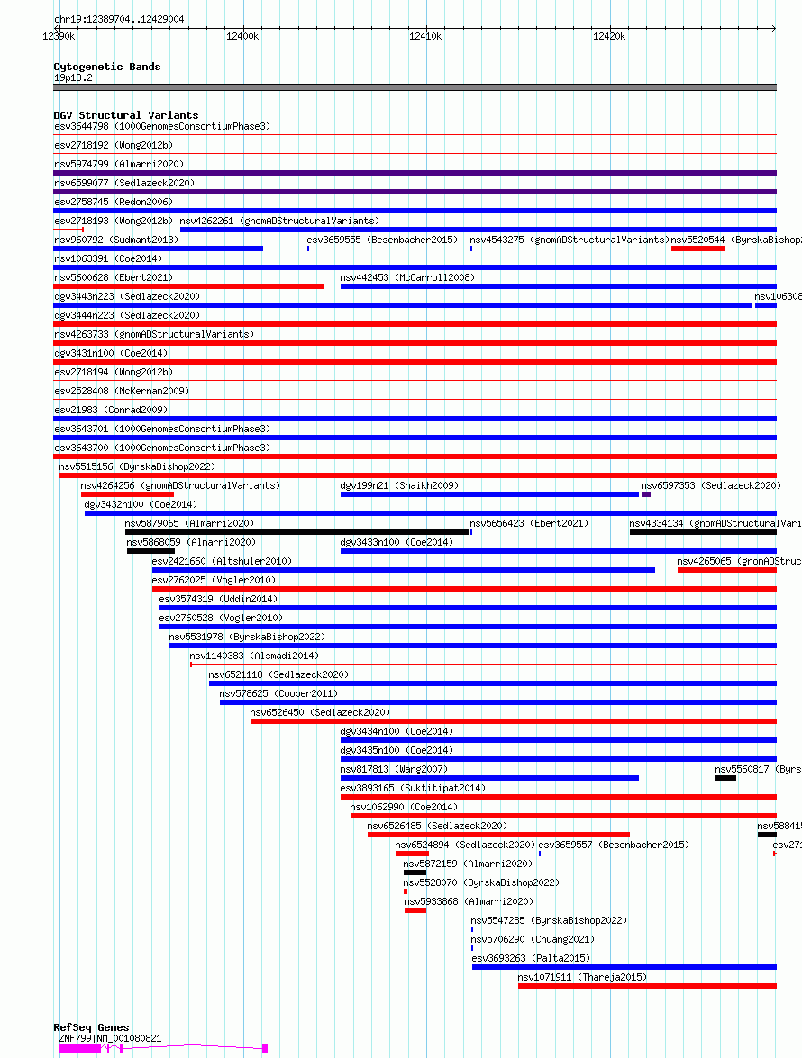The width and height of the screenshot is (802, 1058).
Task: Open nsv4543275 (gnomADStructuralVariants) variant
Action: pos(570,240)
